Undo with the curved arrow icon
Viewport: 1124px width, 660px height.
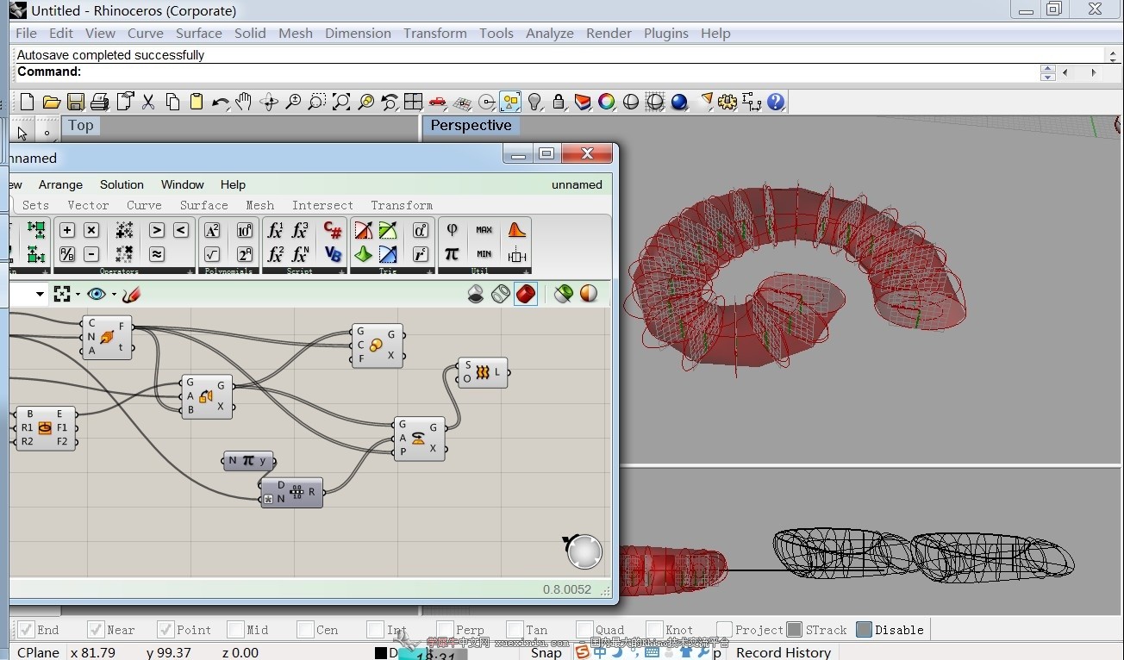click(x=221, y=102)
